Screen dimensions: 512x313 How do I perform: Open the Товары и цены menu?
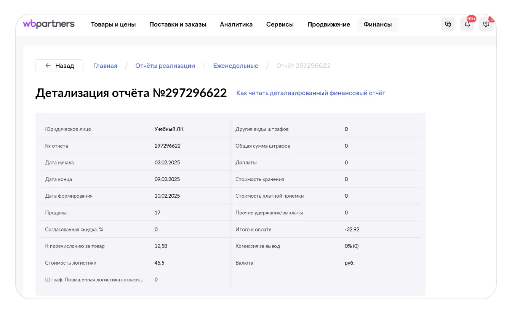[113, 24]
